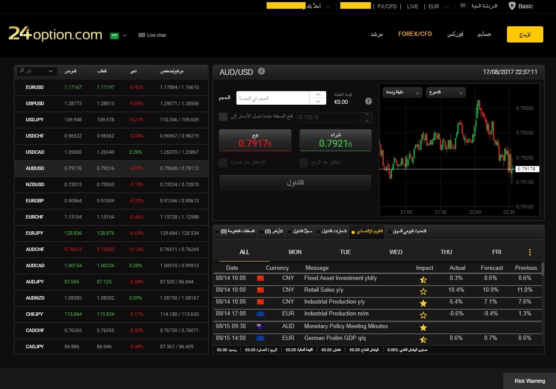Click the search magnifier in the filter box

(x=21, y=71)
